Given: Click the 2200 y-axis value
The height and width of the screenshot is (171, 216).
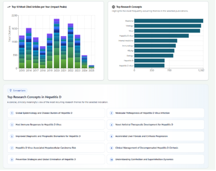Looking at the screenshot, I should tap(14, 16).
